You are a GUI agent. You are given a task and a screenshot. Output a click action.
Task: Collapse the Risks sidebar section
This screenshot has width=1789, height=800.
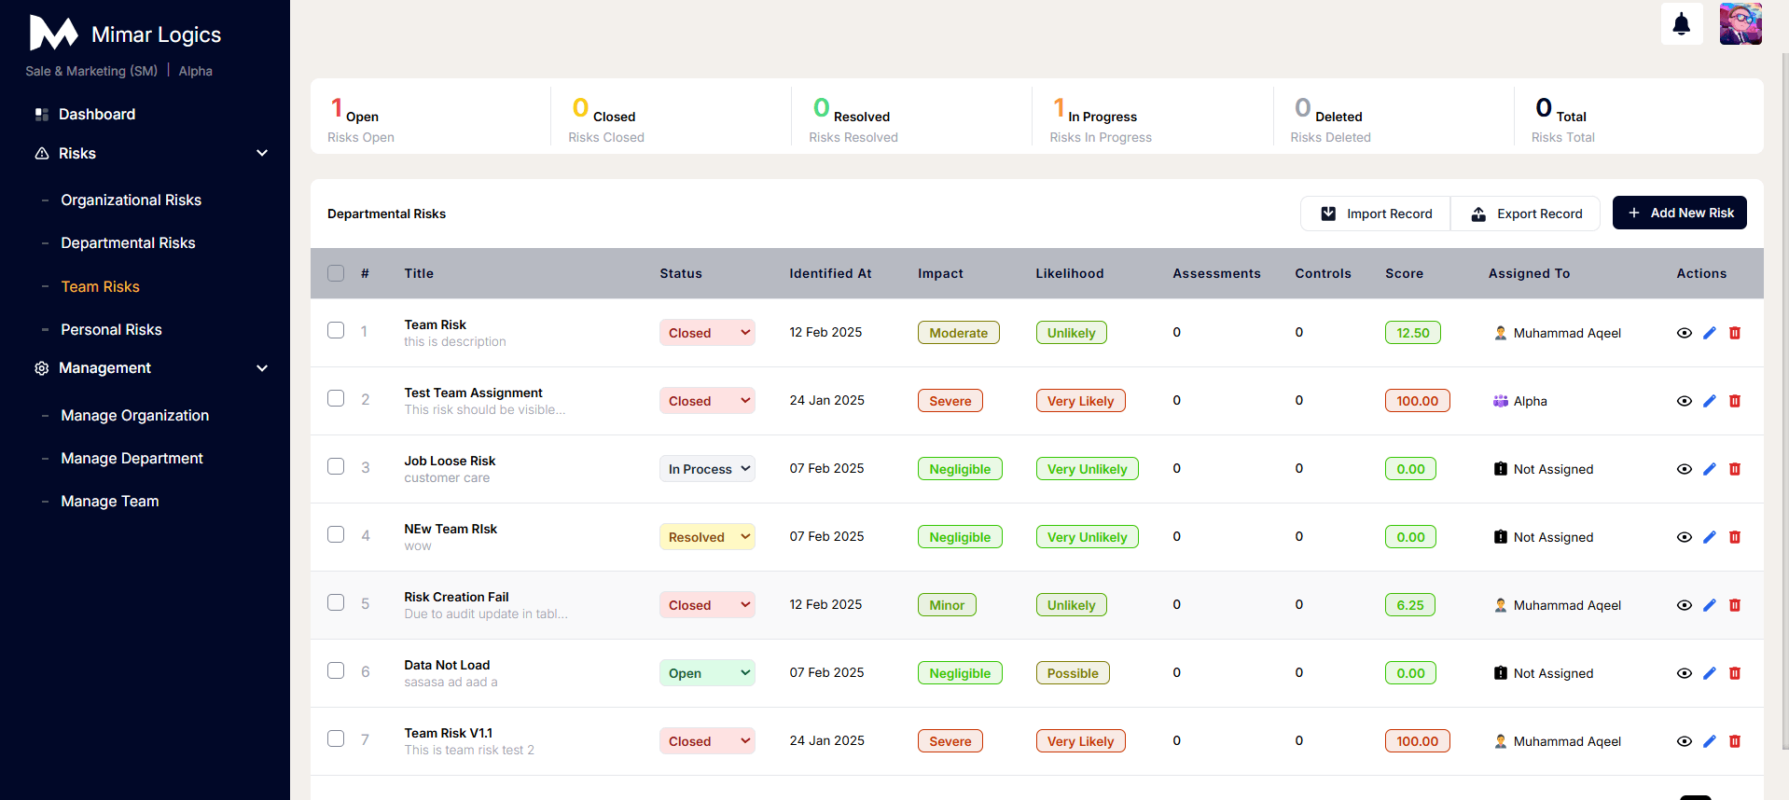(262, 153)
